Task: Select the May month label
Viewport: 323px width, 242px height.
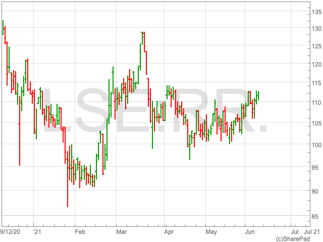Action: (211, 232)
